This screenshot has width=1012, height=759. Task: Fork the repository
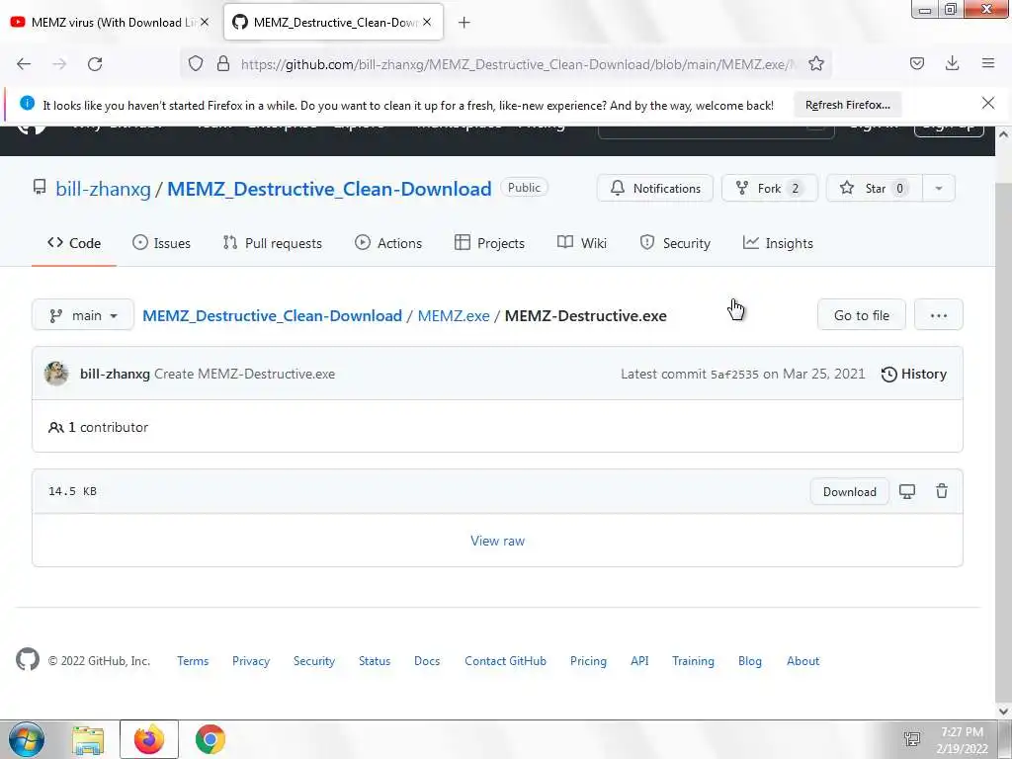[769, 189]
